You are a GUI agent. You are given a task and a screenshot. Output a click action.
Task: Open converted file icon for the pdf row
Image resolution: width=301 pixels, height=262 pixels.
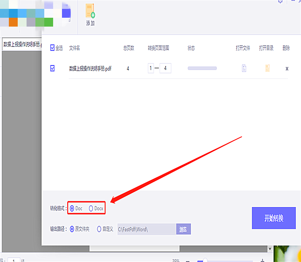point(244,68)
